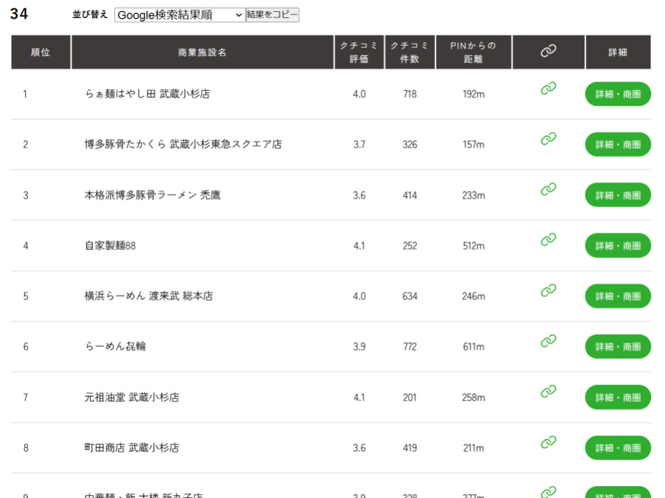Click the 商業施設名 column header
The height and width of the screenshot is (498, 665).
pos(202,52)
